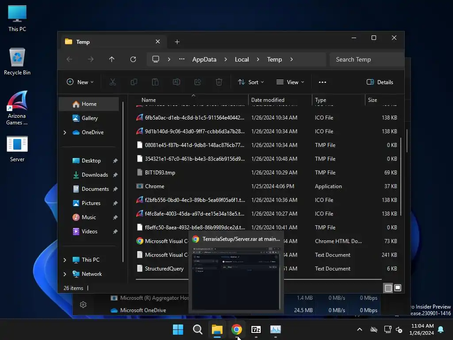Viewport: 453px width, 340px height.
Task: Click the Paste clipboard icon in toolbar
Action: click(155, 82)
